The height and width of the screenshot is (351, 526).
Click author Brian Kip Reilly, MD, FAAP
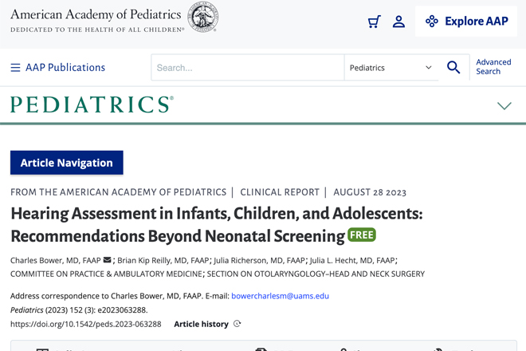pos(163,261)
